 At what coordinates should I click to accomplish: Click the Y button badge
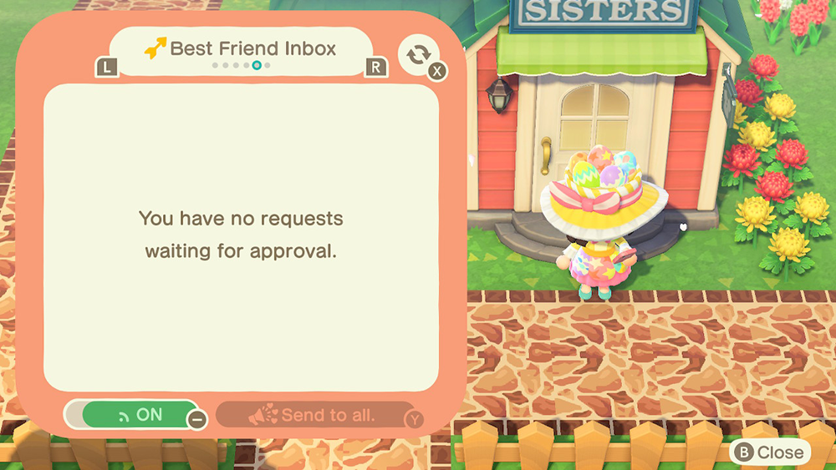pyautogui.click(x=415, y=419)
